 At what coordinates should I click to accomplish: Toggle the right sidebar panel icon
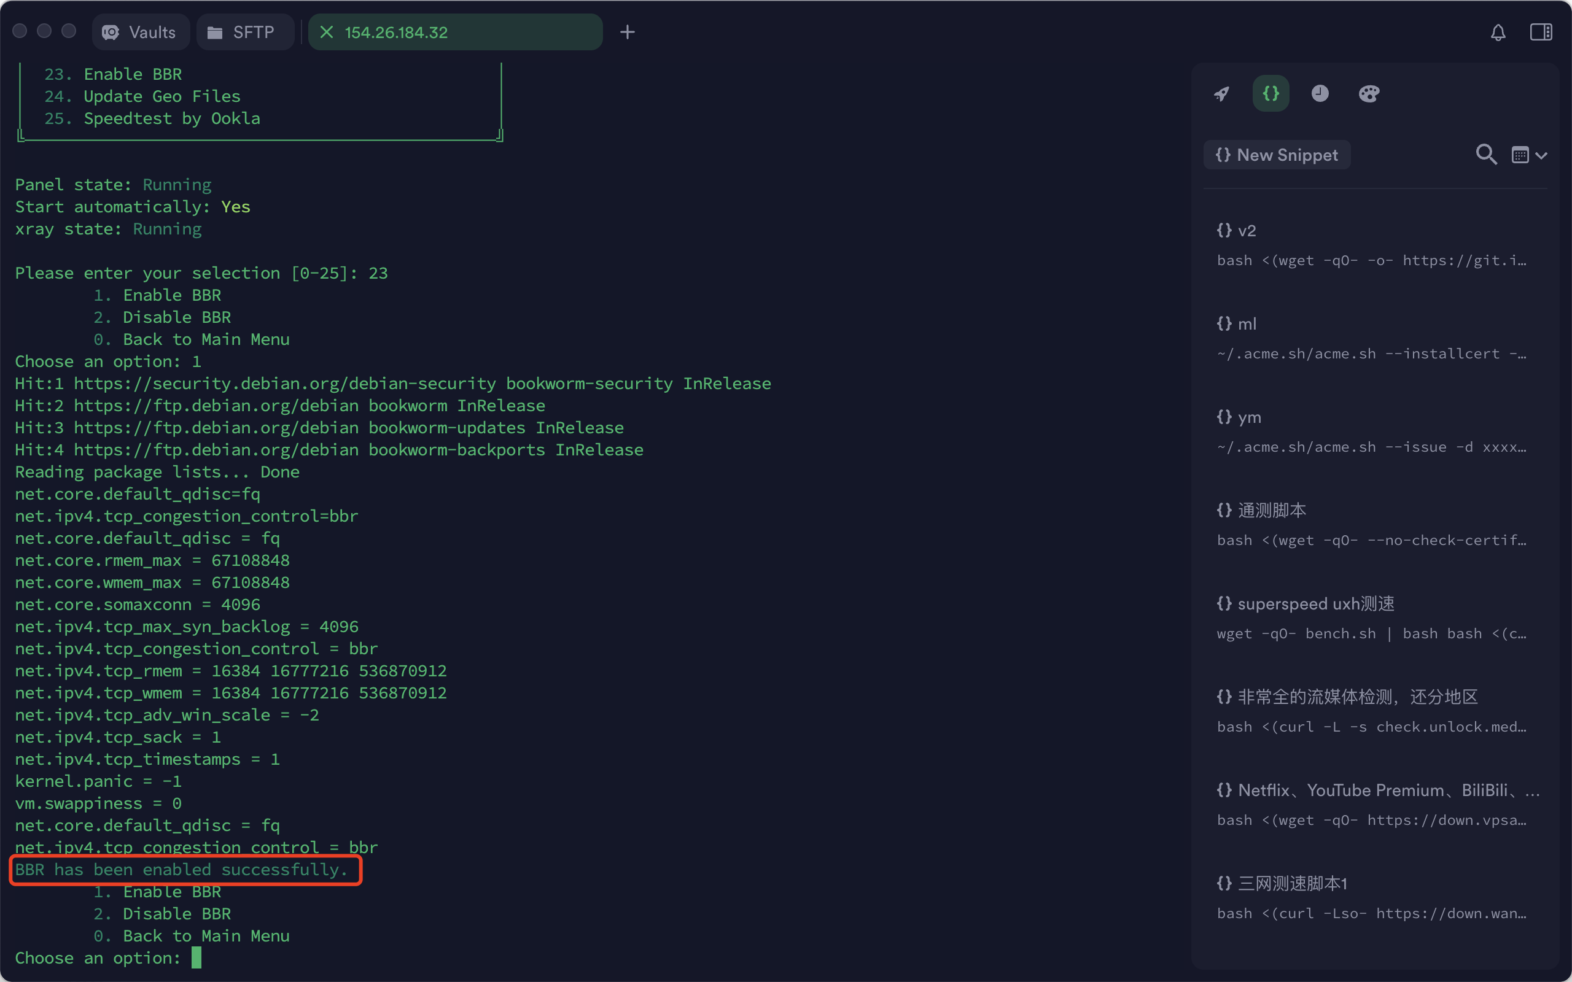(1541, 33)
